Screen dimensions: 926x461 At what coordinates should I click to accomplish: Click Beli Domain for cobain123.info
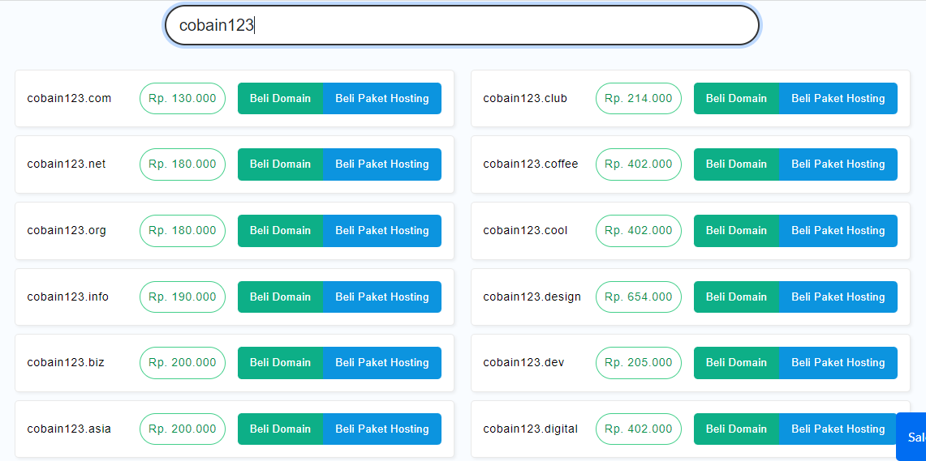point(281,297)
